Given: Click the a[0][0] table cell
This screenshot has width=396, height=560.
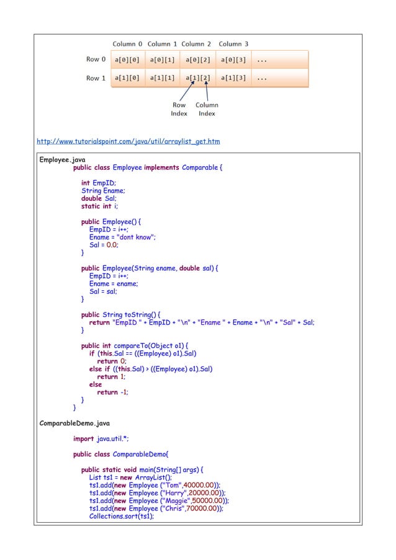Looking at the screenshot, I should click(127, 60).
